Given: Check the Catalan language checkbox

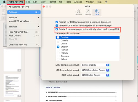Looking at the screenshot, I should click(58, 38).
